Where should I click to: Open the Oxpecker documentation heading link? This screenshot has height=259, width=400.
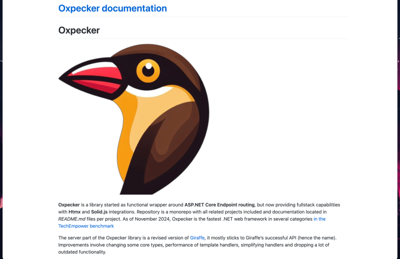tap(113, 8)
